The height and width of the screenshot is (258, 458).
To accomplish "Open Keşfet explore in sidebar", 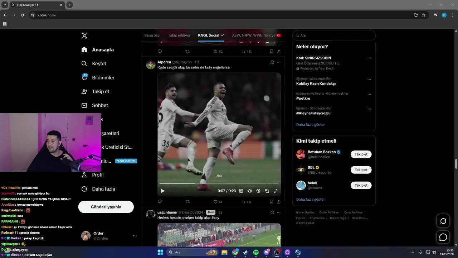I will click(94, 63).
